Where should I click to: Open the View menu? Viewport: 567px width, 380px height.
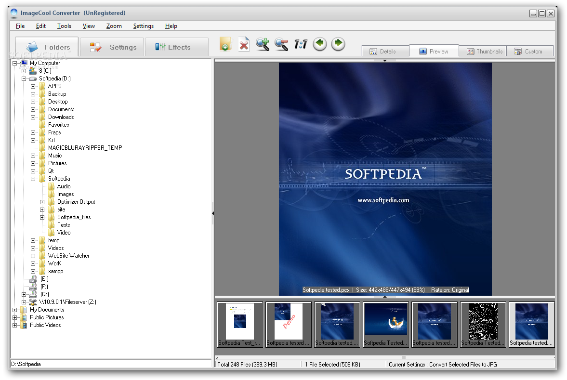(x=89, y=26)
